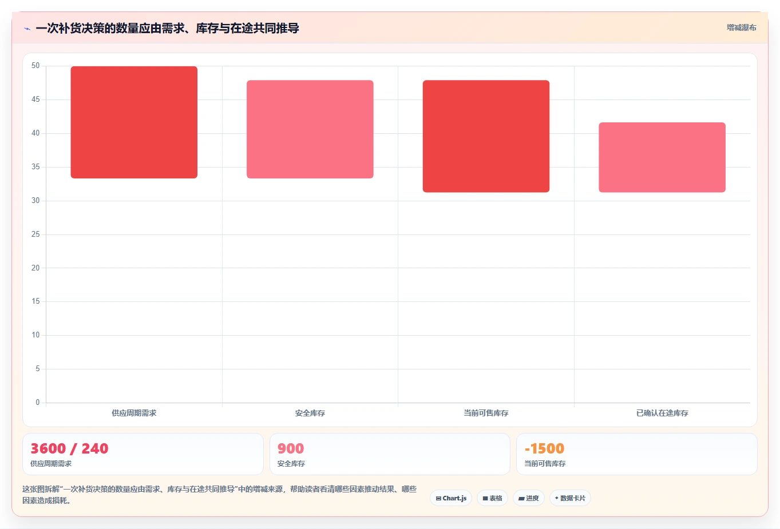Screen dimensions: 780x529
Task: Click the y-axis value 35
Action: pyautogui.click(x=35, y=167)
